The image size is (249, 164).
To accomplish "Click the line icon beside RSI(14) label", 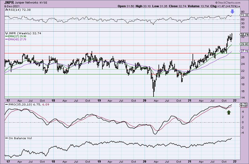I will 6,10.
